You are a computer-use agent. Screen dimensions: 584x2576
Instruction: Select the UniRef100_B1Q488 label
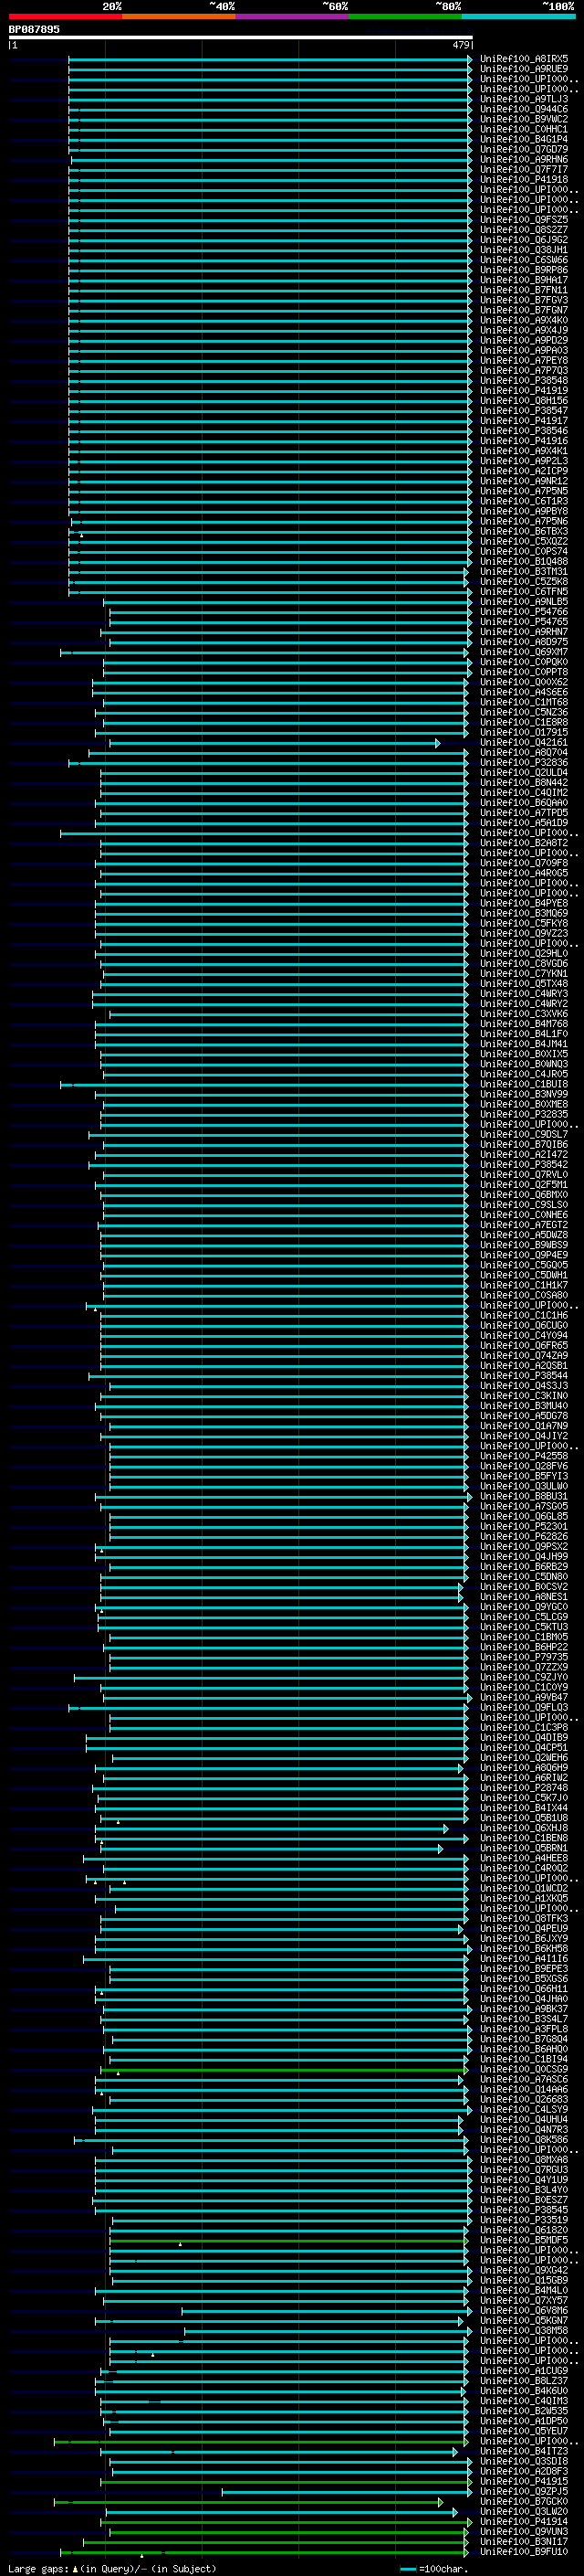(523, 562)
